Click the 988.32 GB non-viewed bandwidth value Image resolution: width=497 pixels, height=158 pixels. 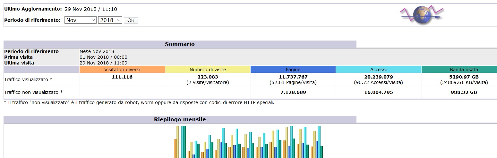coord(464,92)
